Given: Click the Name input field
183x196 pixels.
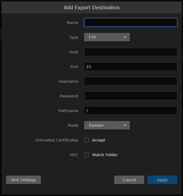Looking at the screenshot, I should point(130,22).
